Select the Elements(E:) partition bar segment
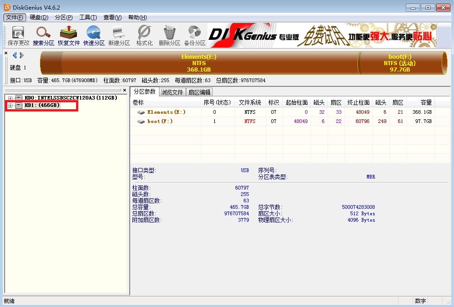Viewport: 454px width, 307px height. coord(199,63)
